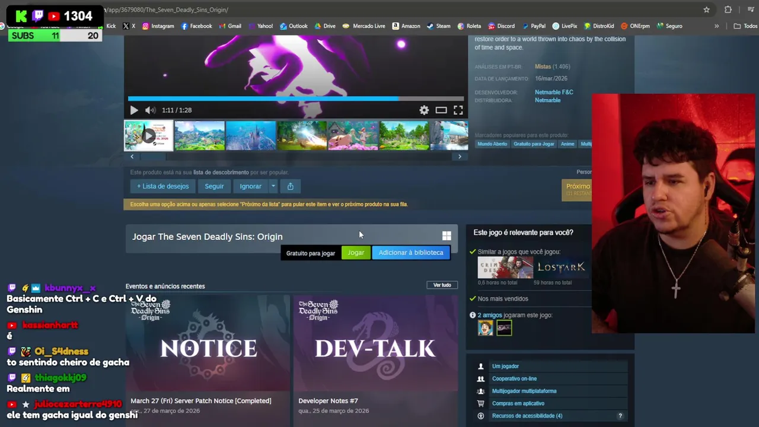Seek in the trailer progress bar
This screenshot has width=759, height=427.
click(x=296, y=99)
